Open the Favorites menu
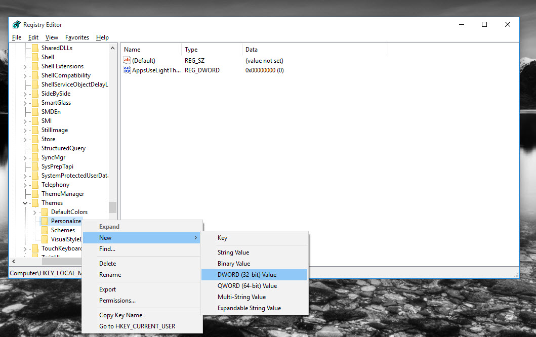Screen dimensions: 536x337 pos(77,37)
